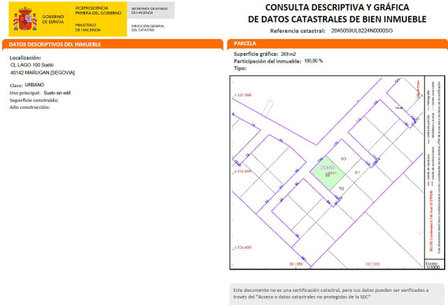448x305 pixels.
Task: Click the 4,524,400 coordinate label on map
Action: [243, 247]
